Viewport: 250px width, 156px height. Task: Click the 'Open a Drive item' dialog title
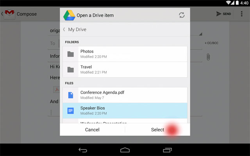95,15
